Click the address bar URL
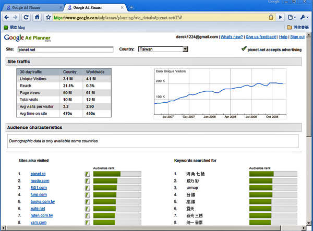Image resolution: width=313 pixels, height=231 pixels. [118, 18]
